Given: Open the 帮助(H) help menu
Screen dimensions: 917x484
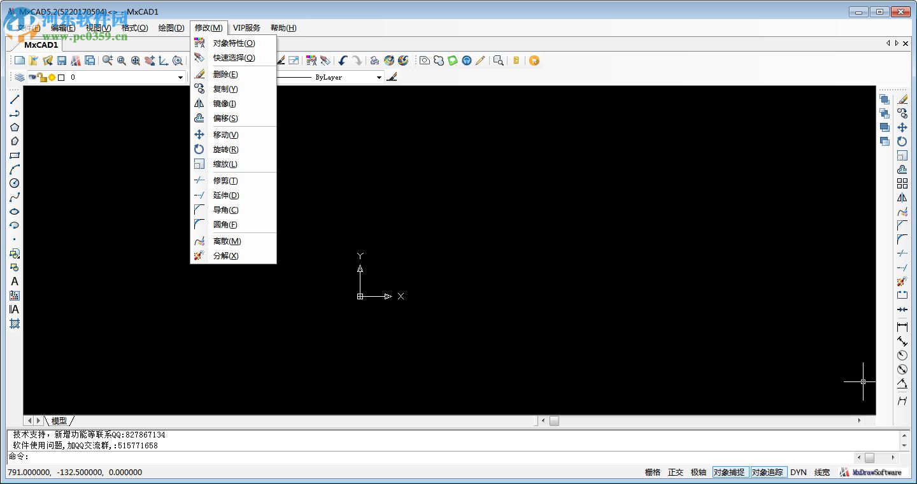Looking at the screenshot, I should tap(283, 28).
